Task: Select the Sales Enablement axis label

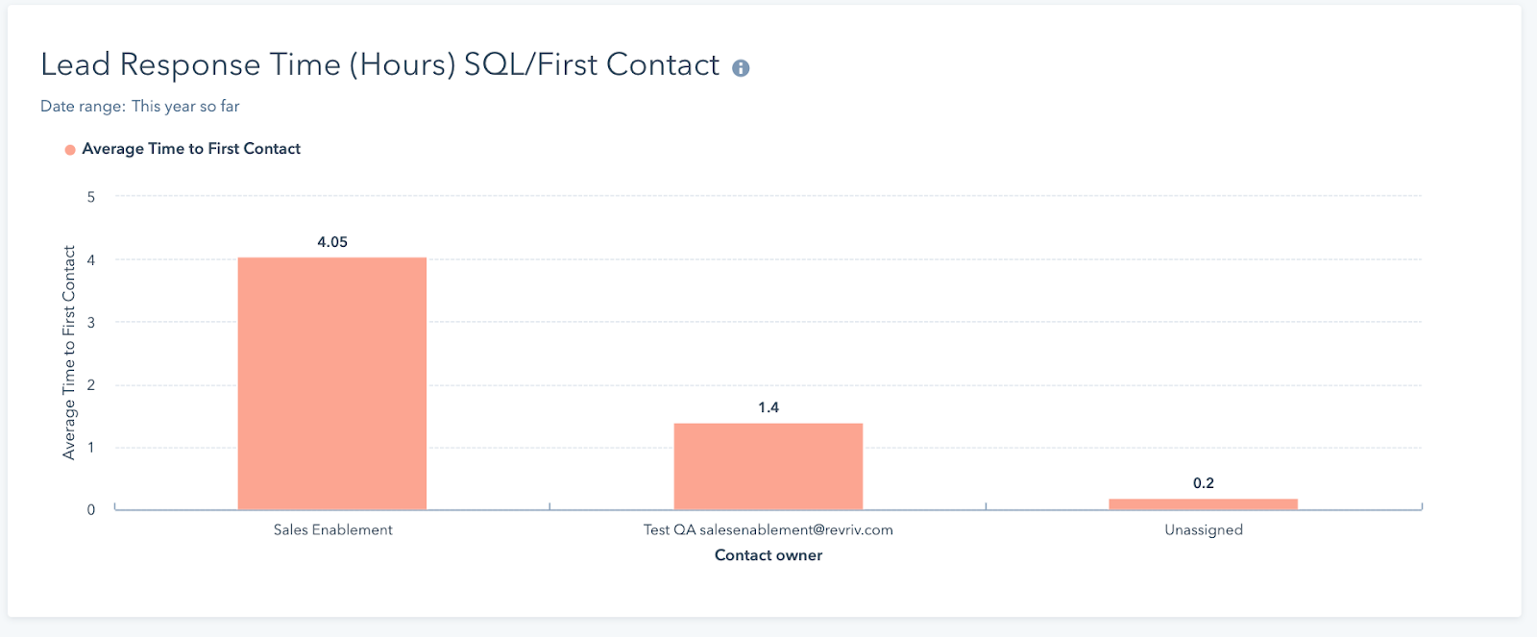Action: click(332, 529)
